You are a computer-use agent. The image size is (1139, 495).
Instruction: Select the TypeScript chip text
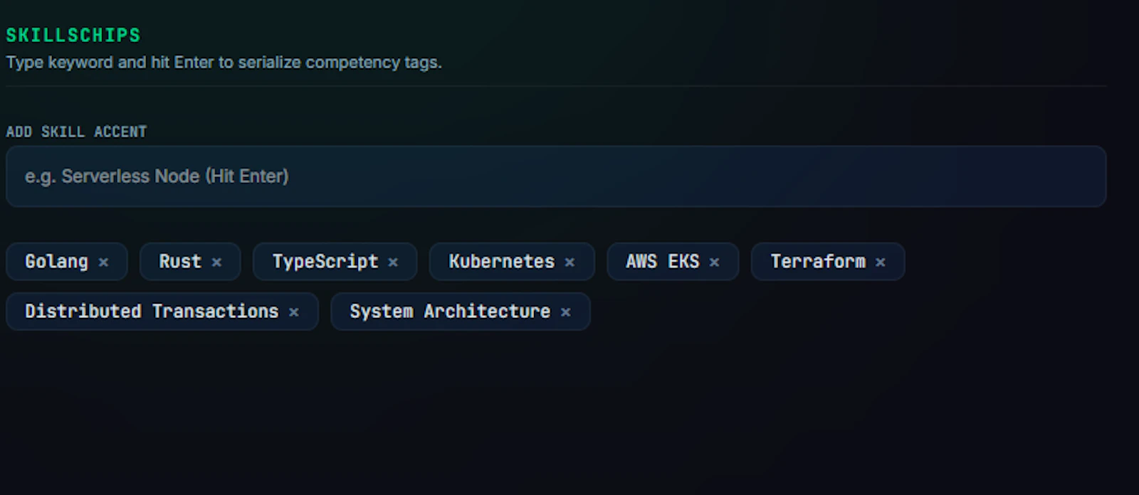point(325,262)
